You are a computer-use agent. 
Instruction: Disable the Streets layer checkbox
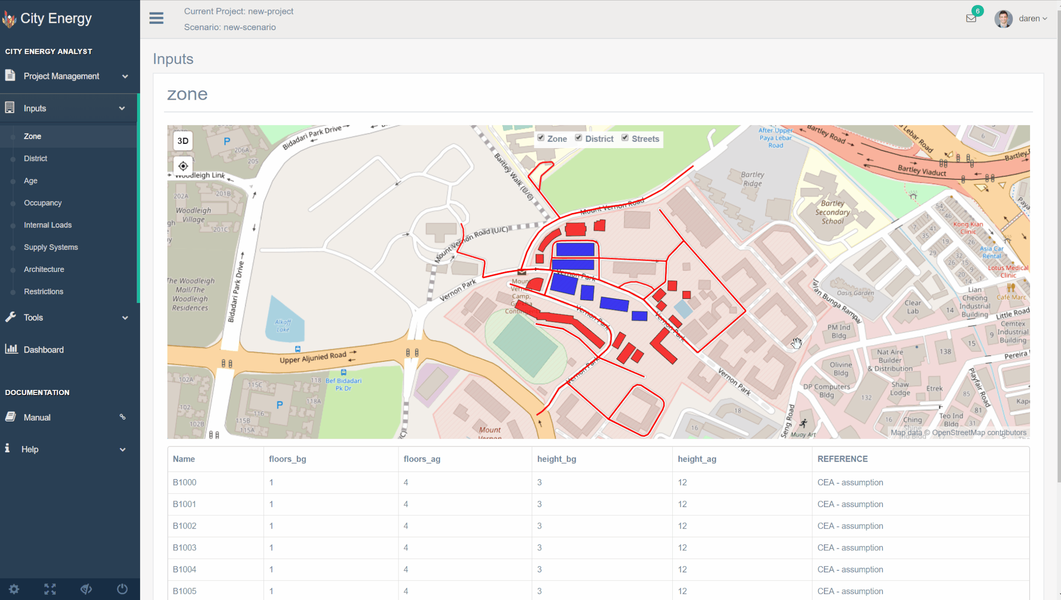click(x=625, y=138)
